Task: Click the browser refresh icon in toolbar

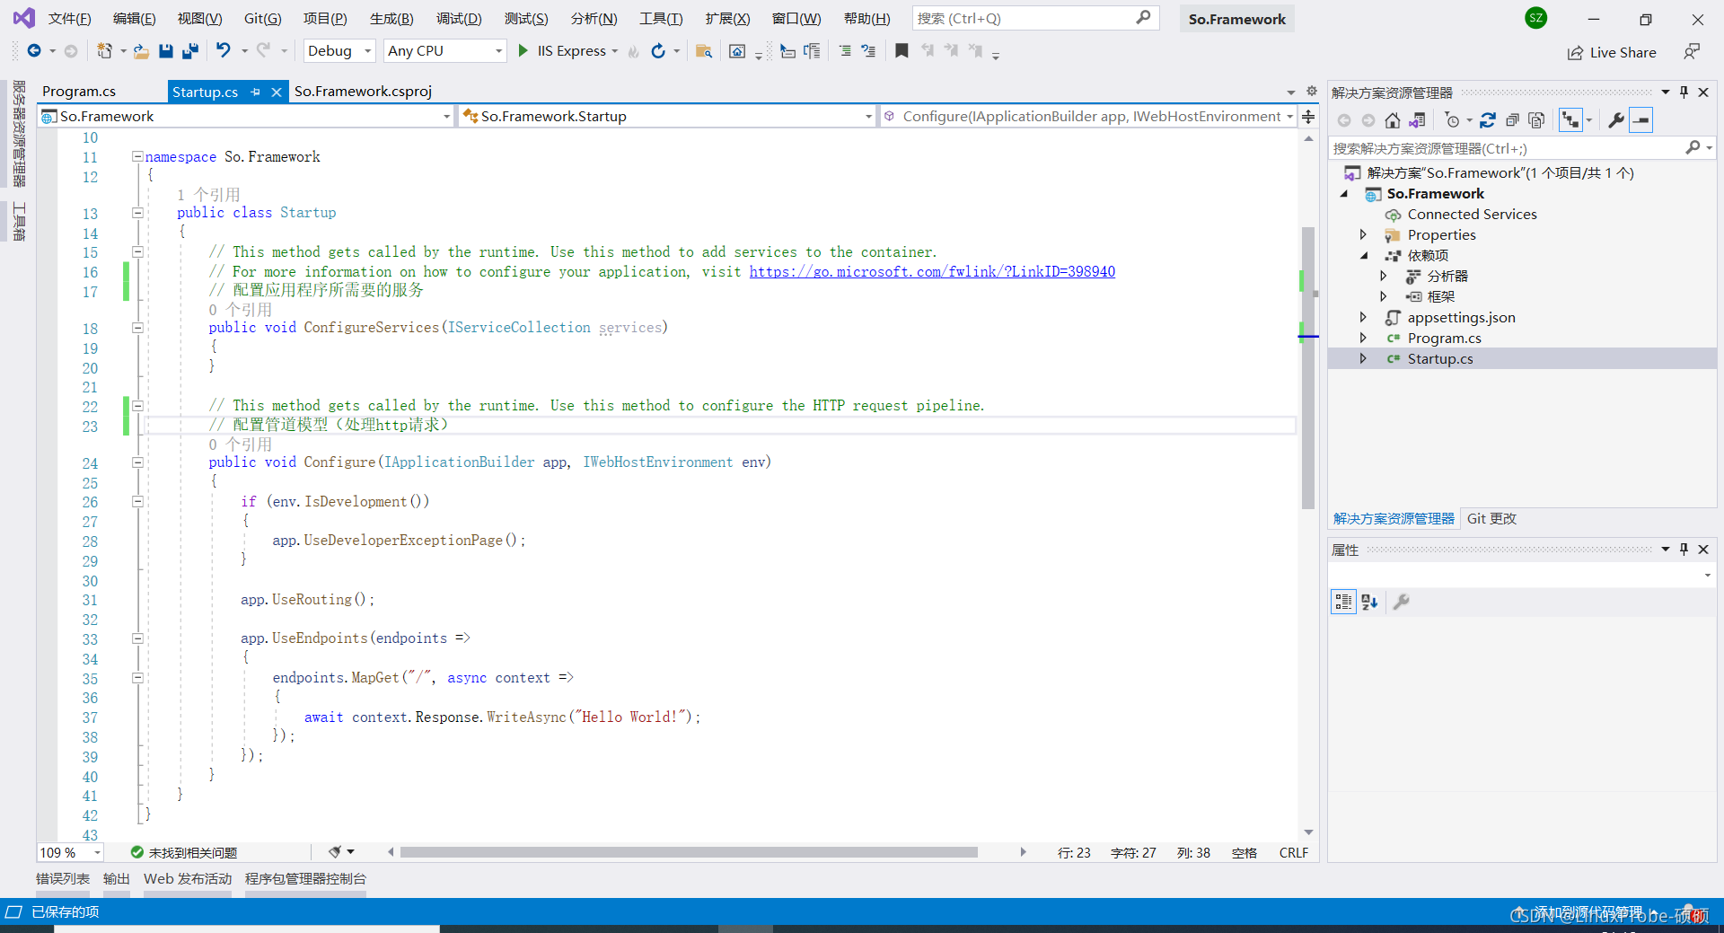Action: click(x=658, y=51)
